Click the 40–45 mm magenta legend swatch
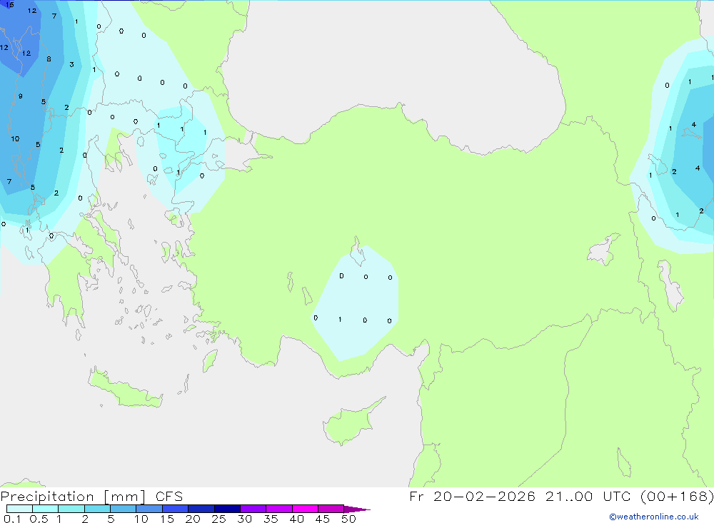 (x=305, y=509)
